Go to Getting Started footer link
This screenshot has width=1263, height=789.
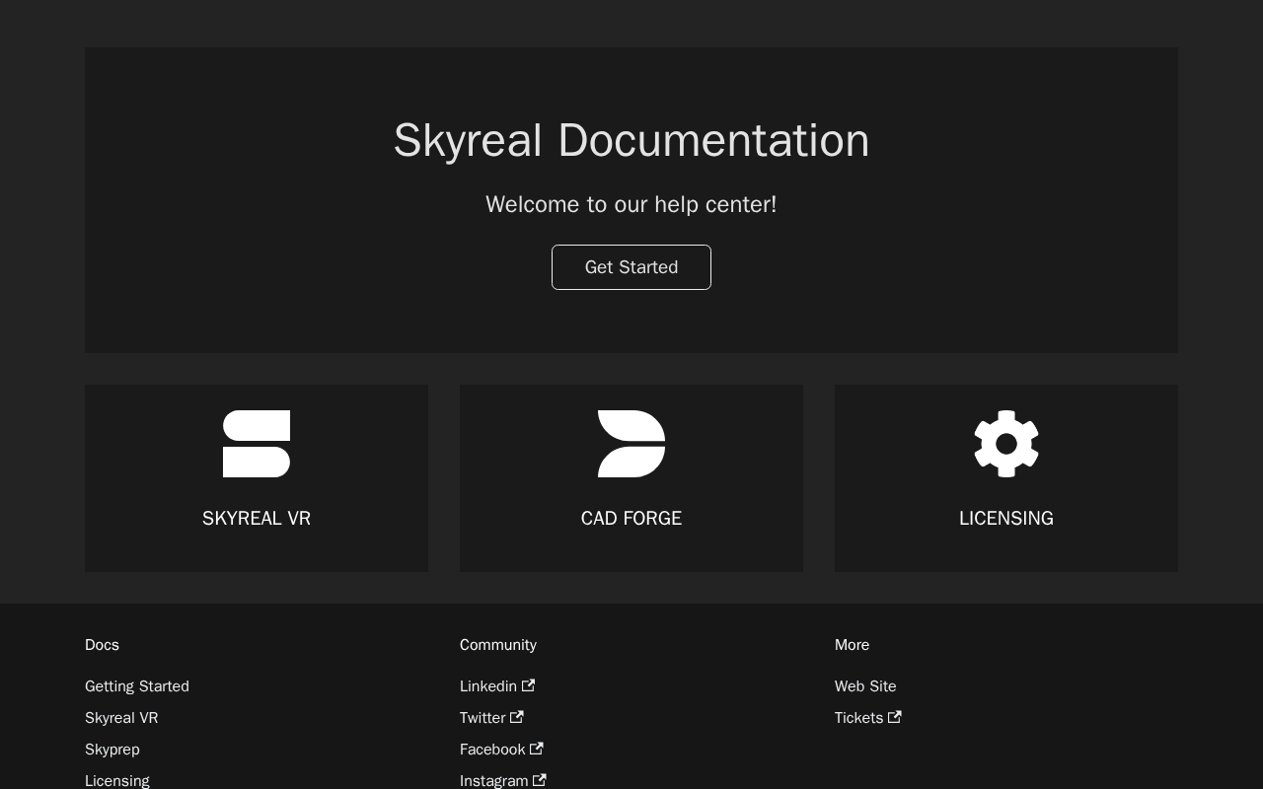pyautogui.click(x=137, y=686)
